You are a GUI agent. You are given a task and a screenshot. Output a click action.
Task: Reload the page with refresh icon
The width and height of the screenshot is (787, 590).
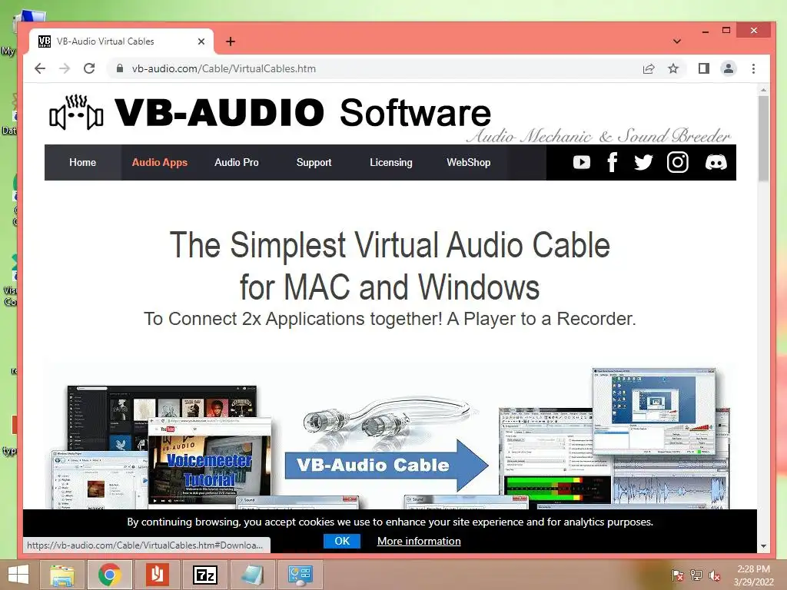(89, 68)
